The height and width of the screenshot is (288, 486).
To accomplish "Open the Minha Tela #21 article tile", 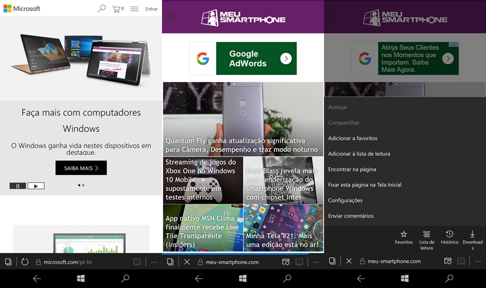I will [x=283, y=227].
